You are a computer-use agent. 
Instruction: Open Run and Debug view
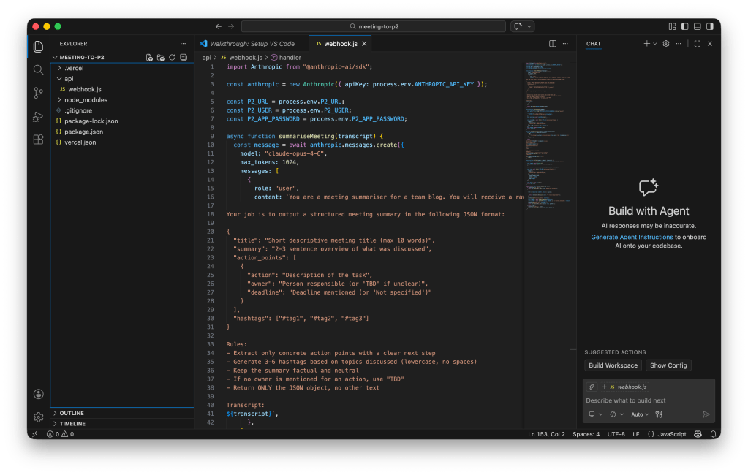[x=38, y=116]
